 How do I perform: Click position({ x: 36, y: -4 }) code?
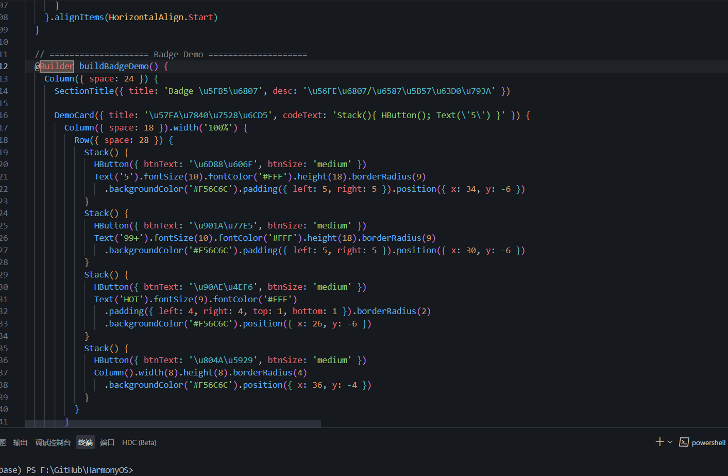307,385
